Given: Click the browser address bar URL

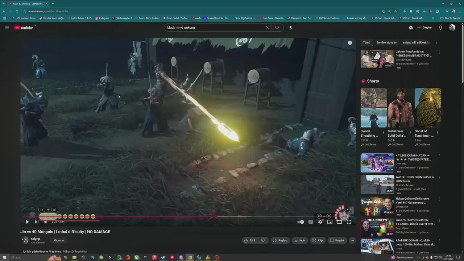Looking at the screenshot, I should [x=48, y=11].
